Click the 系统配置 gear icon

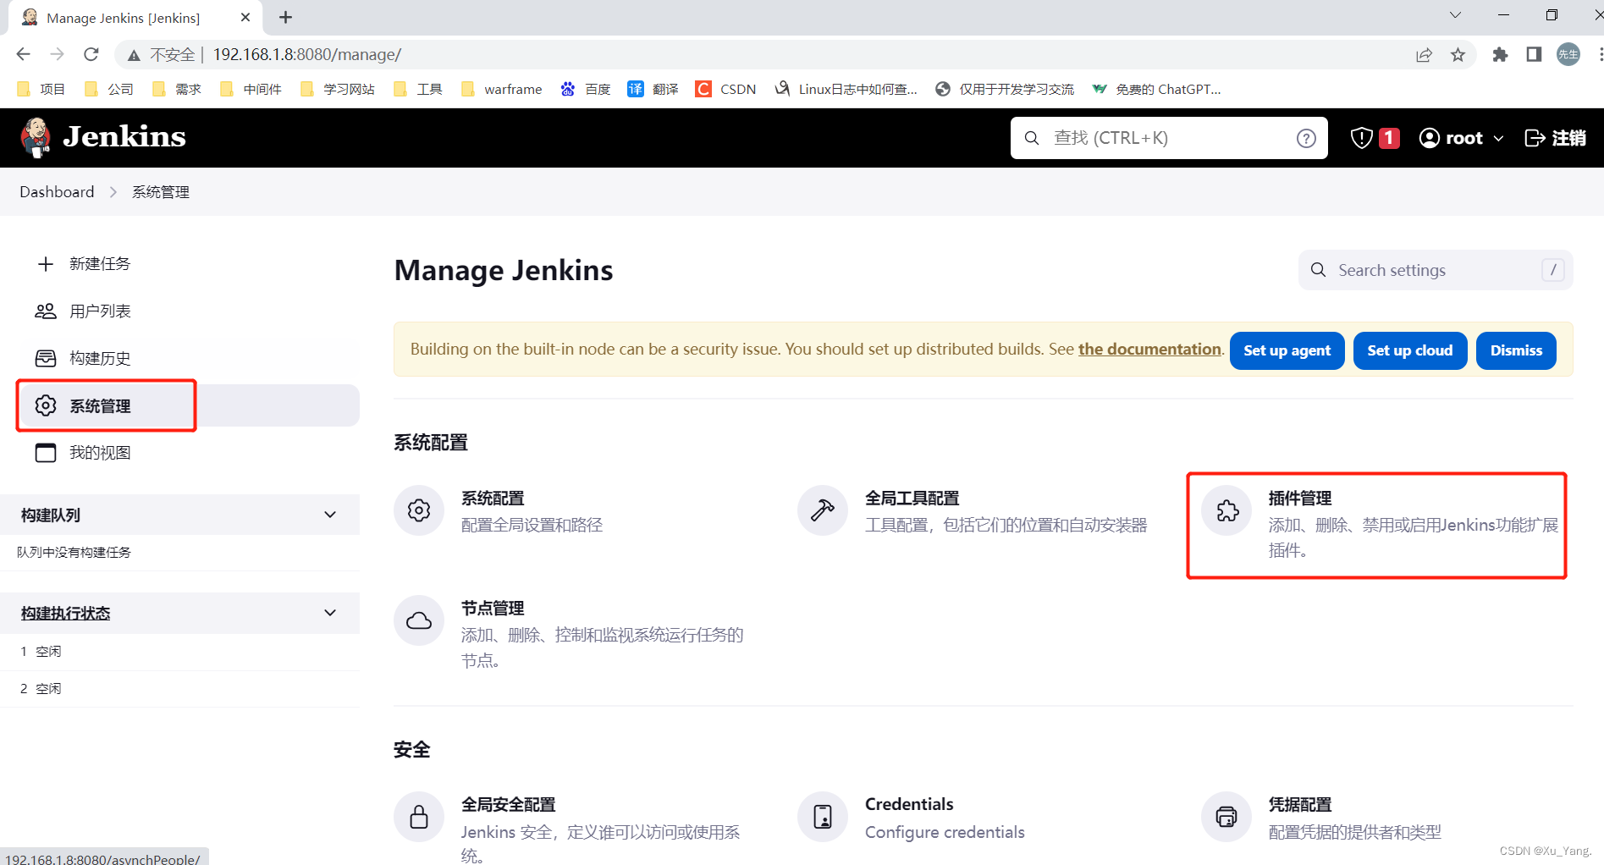419,510
